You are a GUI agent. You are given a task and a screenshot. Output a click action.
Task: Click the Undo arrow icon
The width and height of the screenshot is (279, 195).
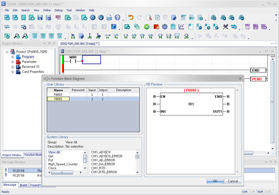[x=131, y=18]
